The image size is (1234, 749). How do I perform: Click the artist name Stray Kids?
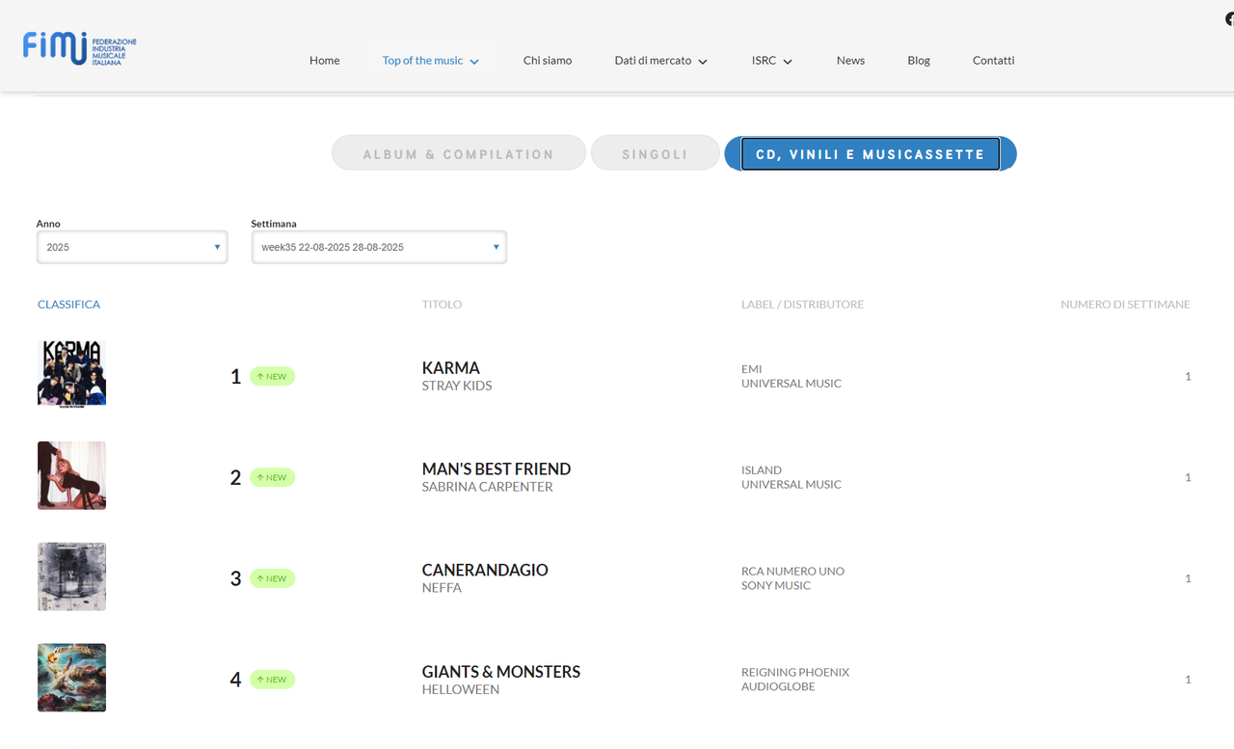coord(457,386)
